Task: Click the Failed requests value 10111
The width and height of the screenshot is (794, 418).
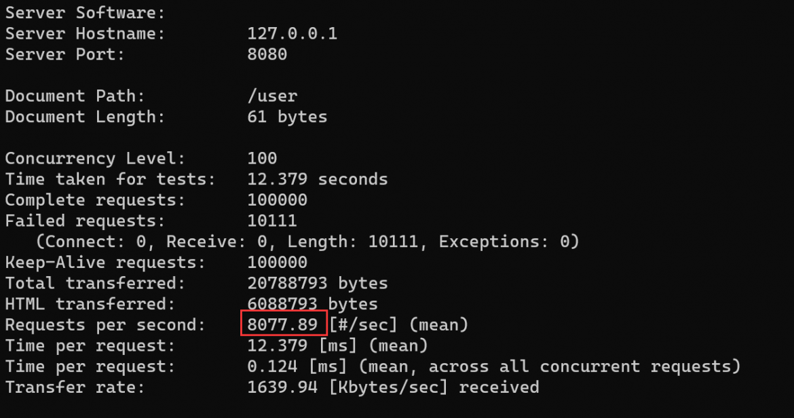Action: coord(272,221)
